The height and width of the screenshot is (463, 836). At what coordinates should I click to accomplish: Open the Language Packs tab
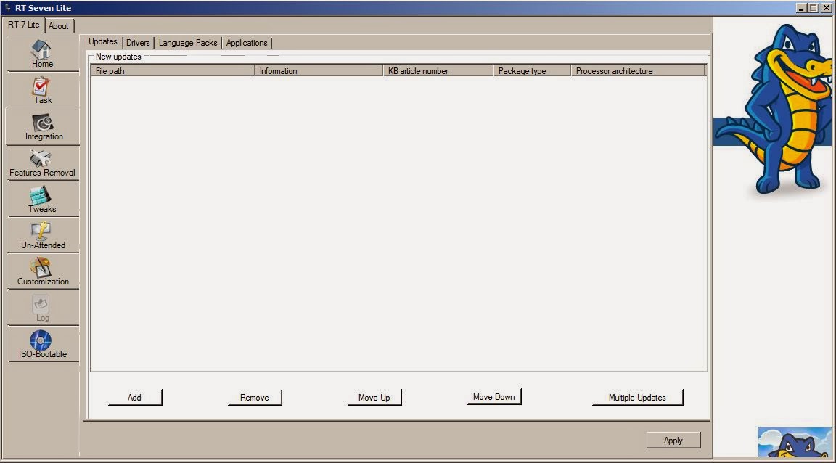[x=188, y=43]
